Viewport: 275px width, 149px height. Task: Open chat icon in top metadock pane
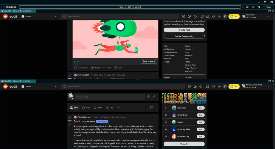(208, 16)
